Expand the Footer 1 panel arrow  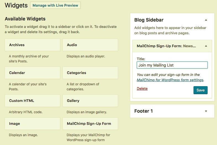[206, 111]
